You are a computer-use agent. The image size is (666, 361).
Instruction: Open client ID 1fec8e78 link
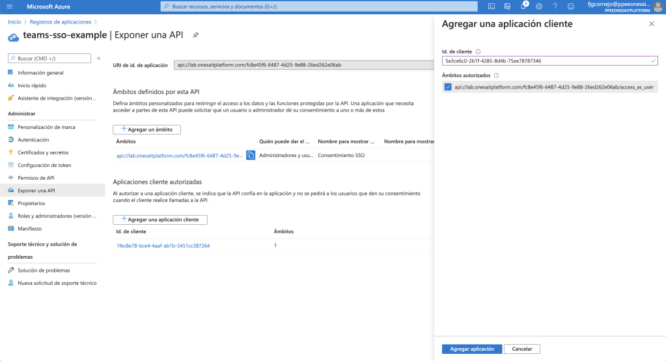(x=163, y=246)
